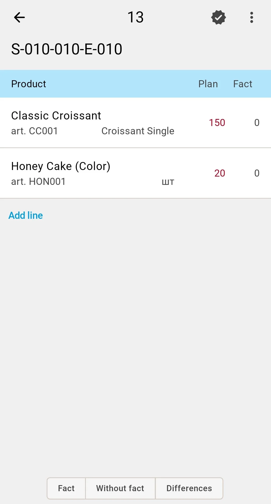This screenshot has width=271, height=504.
Task: Click the Fact column header
Action: (x=243, y=84)
